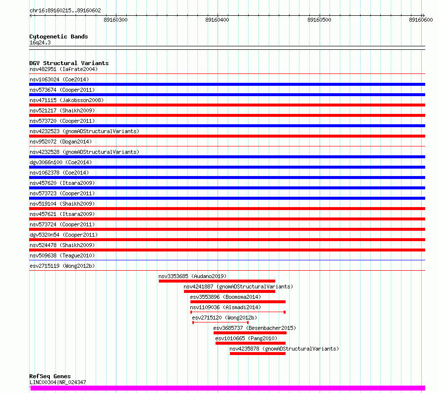Click the esv2715119 (Wong2012b) label

point(62,266)
